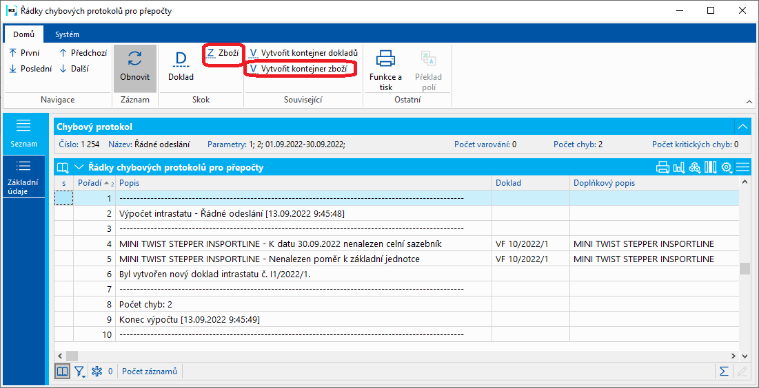The width and height of the screenshot is (759, 388).
Task: Click Počet záznamů in status bar
Action: [150, 371]
